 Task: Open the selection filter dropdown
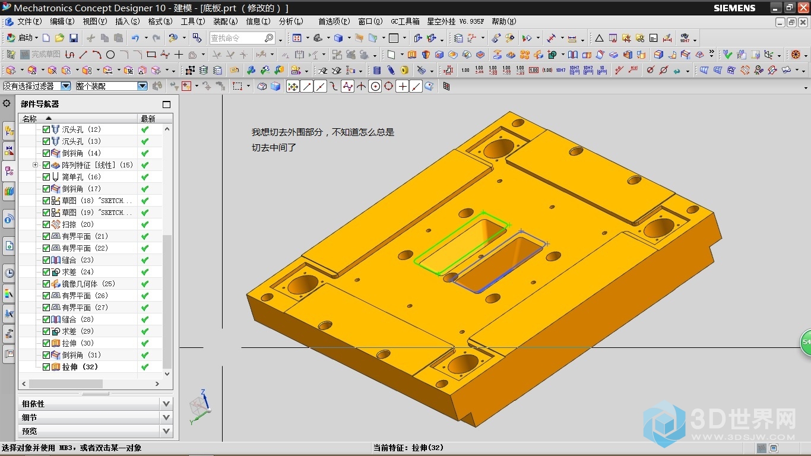pos(65,86)
